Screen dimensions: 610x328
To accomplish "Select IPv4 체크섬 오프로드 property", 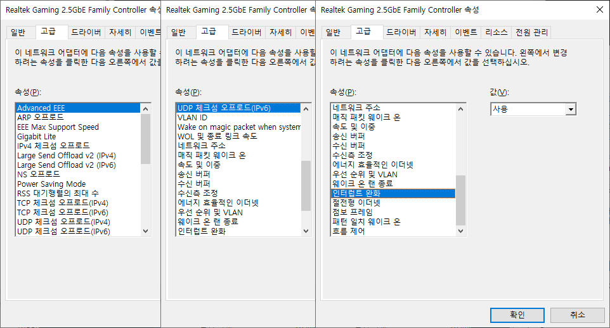I will tap(78, 146).
